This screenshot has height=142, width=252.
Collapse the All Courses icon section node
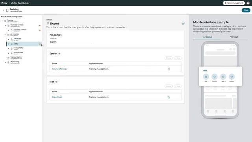point(5,35)
